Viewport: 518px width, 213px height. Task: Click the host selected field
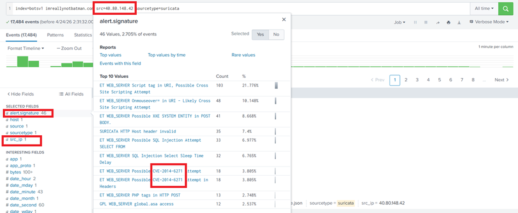coord(14,120)
